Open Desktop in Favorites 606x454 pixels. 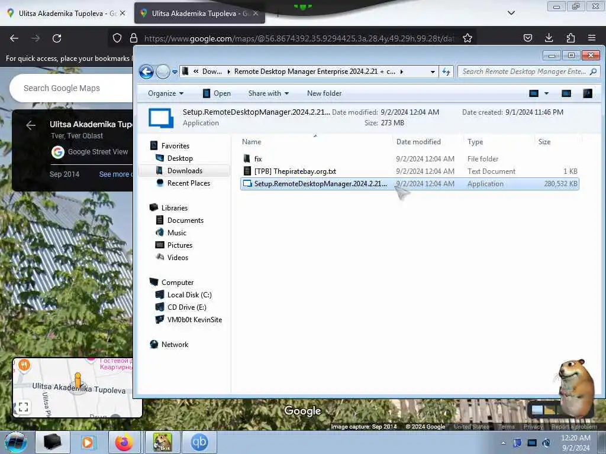pyautogui.click(x=180, y=158)
